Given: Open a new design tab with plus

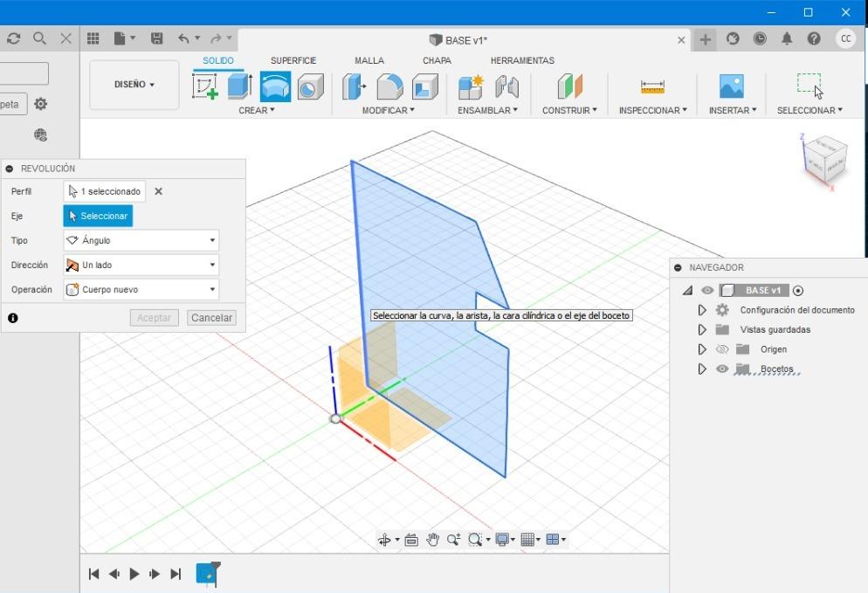Looking at the screenshot, I should point(706,39).
